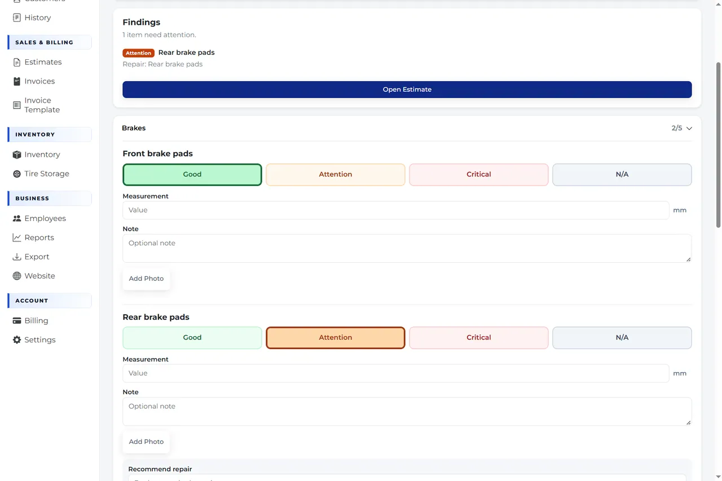The image size is (722, 481).
Task: Select Attention for Rear brake pads
Action: [x=336, y=337]
